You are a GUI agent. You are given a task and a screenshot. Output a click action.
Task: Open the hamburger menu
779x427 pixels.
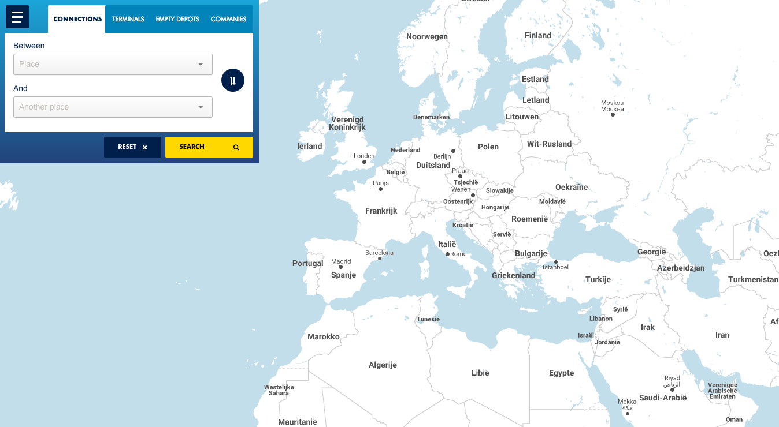pos(17,17)
